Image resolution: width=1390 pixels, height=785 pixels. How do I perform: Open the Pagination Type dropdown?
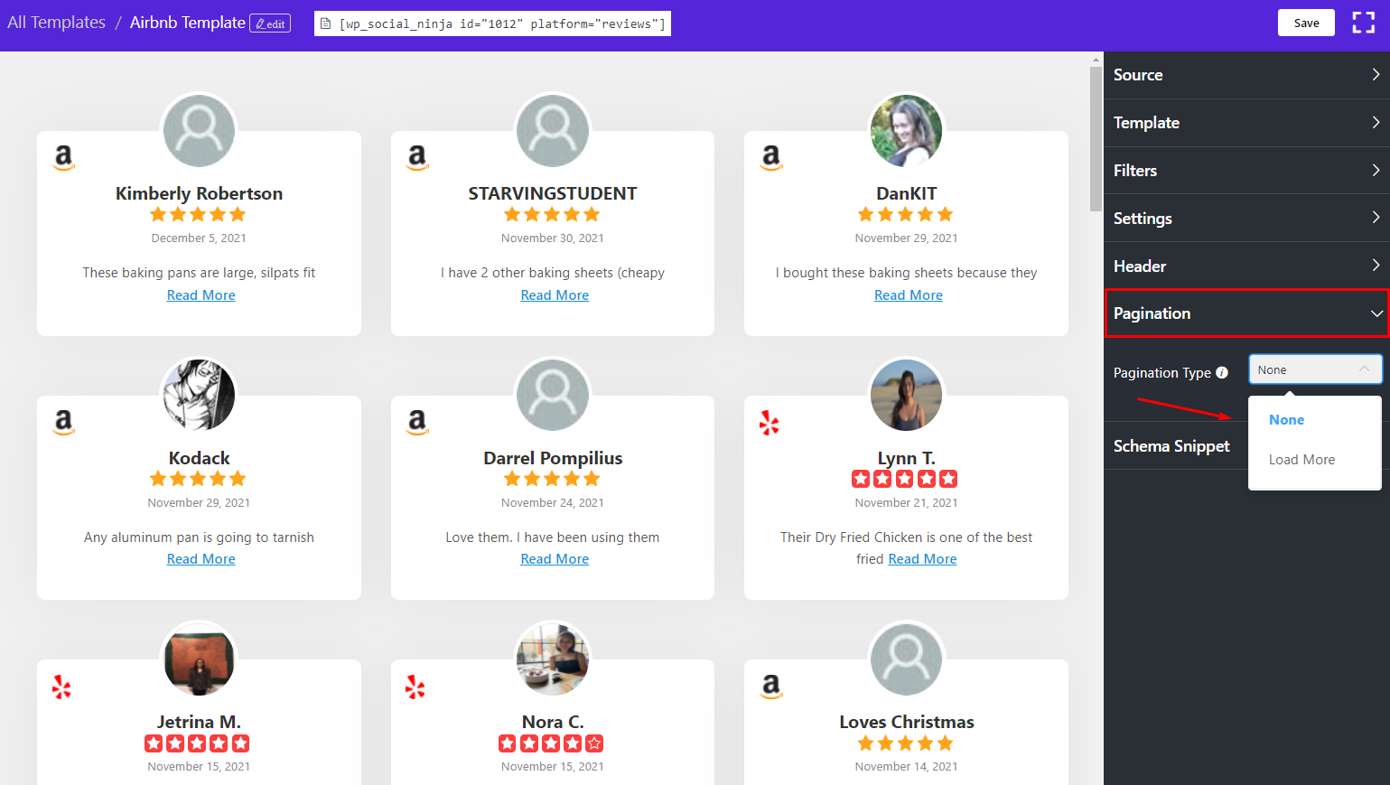(1315, 369)
